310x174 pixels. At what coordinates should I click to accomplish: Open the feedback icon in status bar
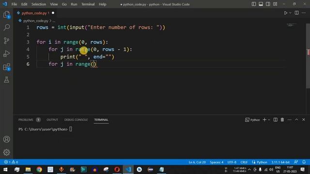(x=296, y=162)
